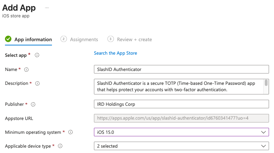This screenshot has height=153, width=274.
Task: Click the iOS store app subtitle
Action: tap(16, 16)
